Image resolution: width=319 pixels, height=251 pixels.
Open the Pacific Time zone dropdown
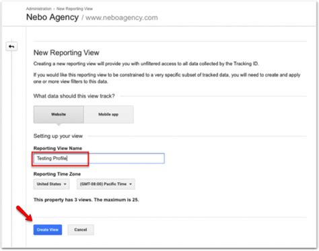106,184
